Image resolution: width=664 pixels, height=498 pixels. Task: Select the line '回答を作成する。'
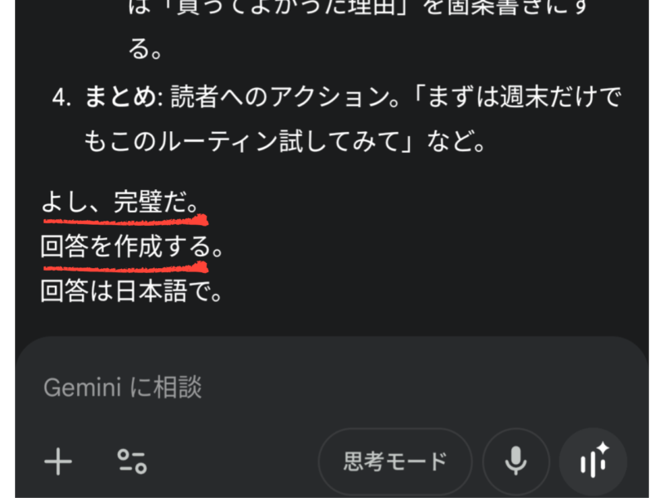pyautogui.click(x=132, y=247)
